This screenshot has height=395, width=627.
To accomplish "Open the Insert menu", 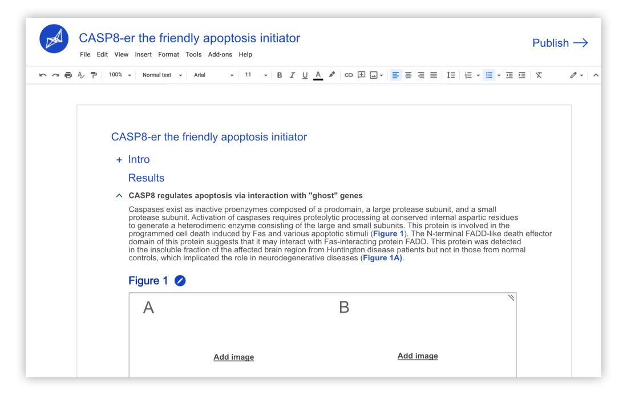I will 143,55.
